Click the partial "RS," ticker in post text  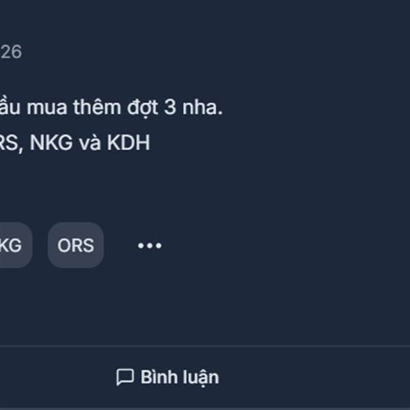pos(12,143)
